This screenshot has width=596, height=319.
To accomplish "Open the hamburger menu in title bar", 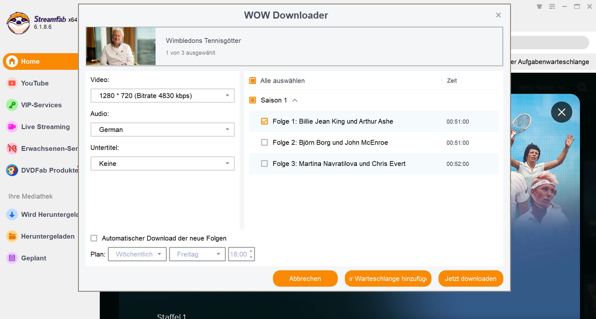I will click(552, 6).
